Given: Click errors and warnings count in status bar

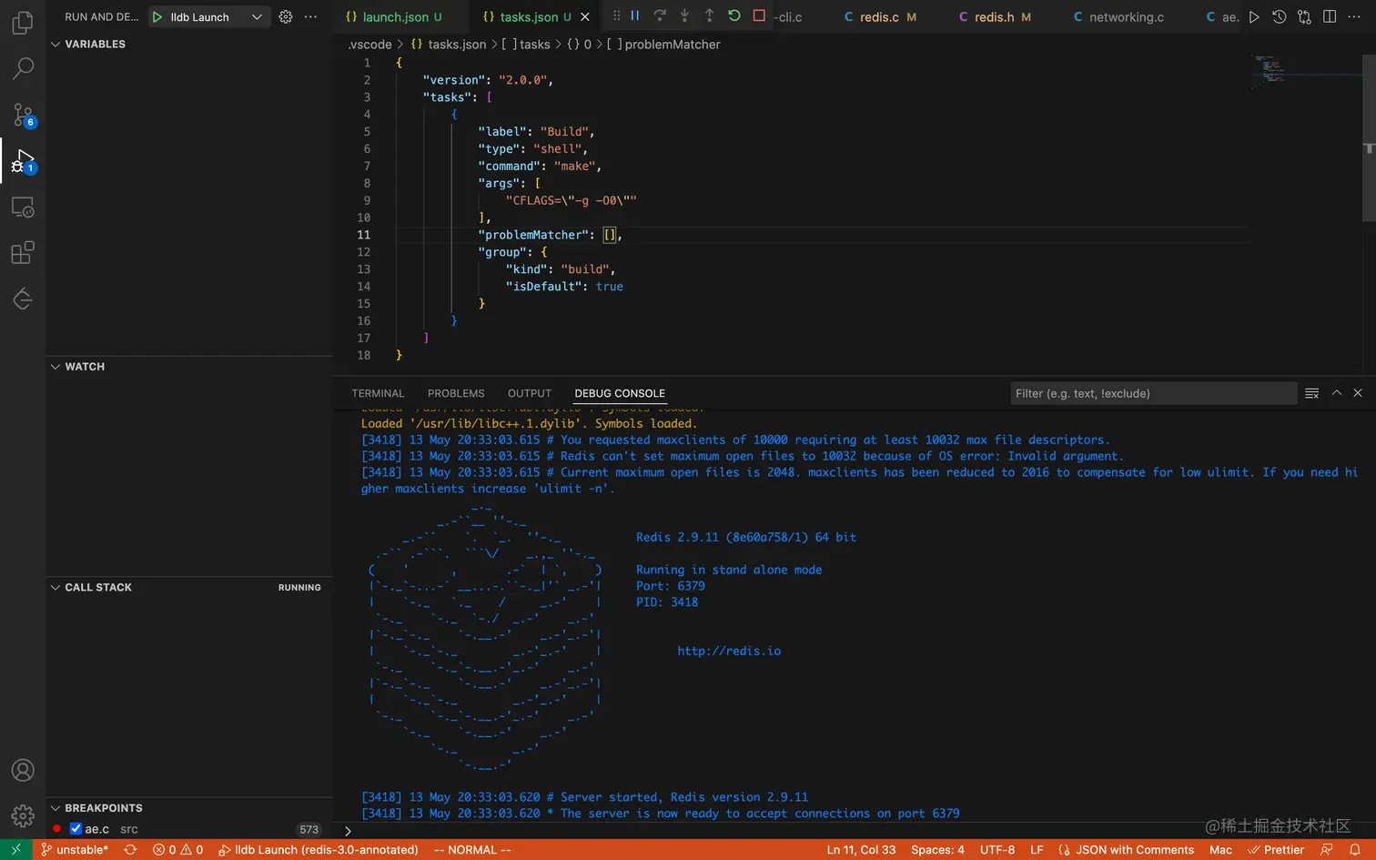Looking at the screenshot, I should coord(178,850).
